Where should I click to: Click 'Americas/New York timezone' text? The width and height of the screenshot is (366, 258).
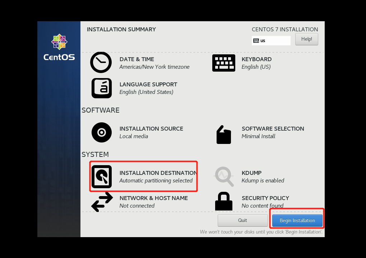pyautogui.click(x=154, y=67)
